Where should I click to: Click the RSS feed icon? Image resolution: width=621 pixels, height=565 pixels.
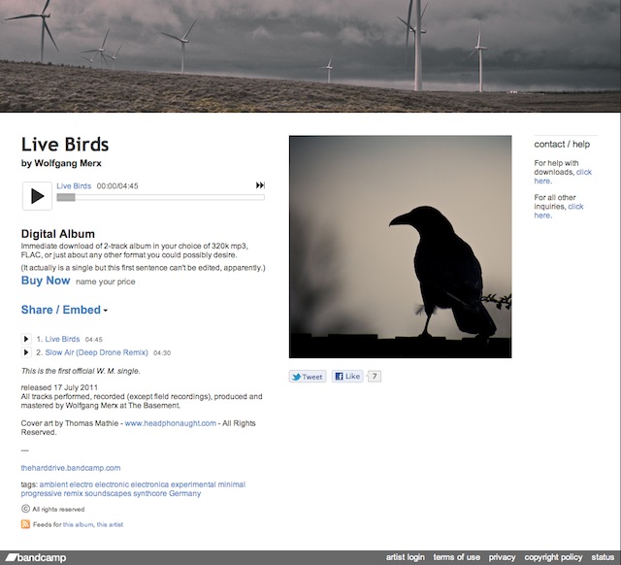25,524
